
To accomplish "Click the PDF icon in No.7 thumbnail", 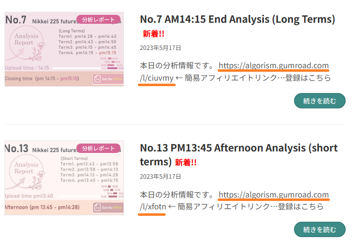I will (98, 79).
